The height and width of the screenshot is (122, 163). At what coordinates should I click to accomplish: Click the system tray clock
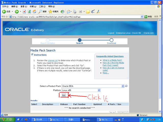tap(158, 120)
